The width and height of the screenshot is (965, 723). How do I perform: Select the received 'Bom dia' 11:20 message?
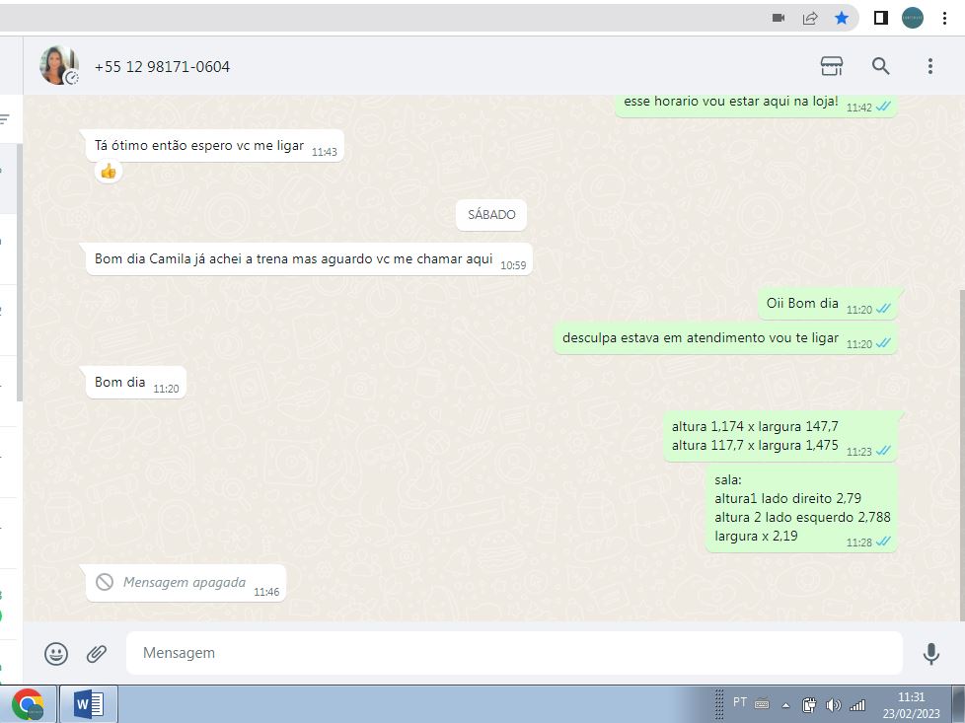pos(135,383)
